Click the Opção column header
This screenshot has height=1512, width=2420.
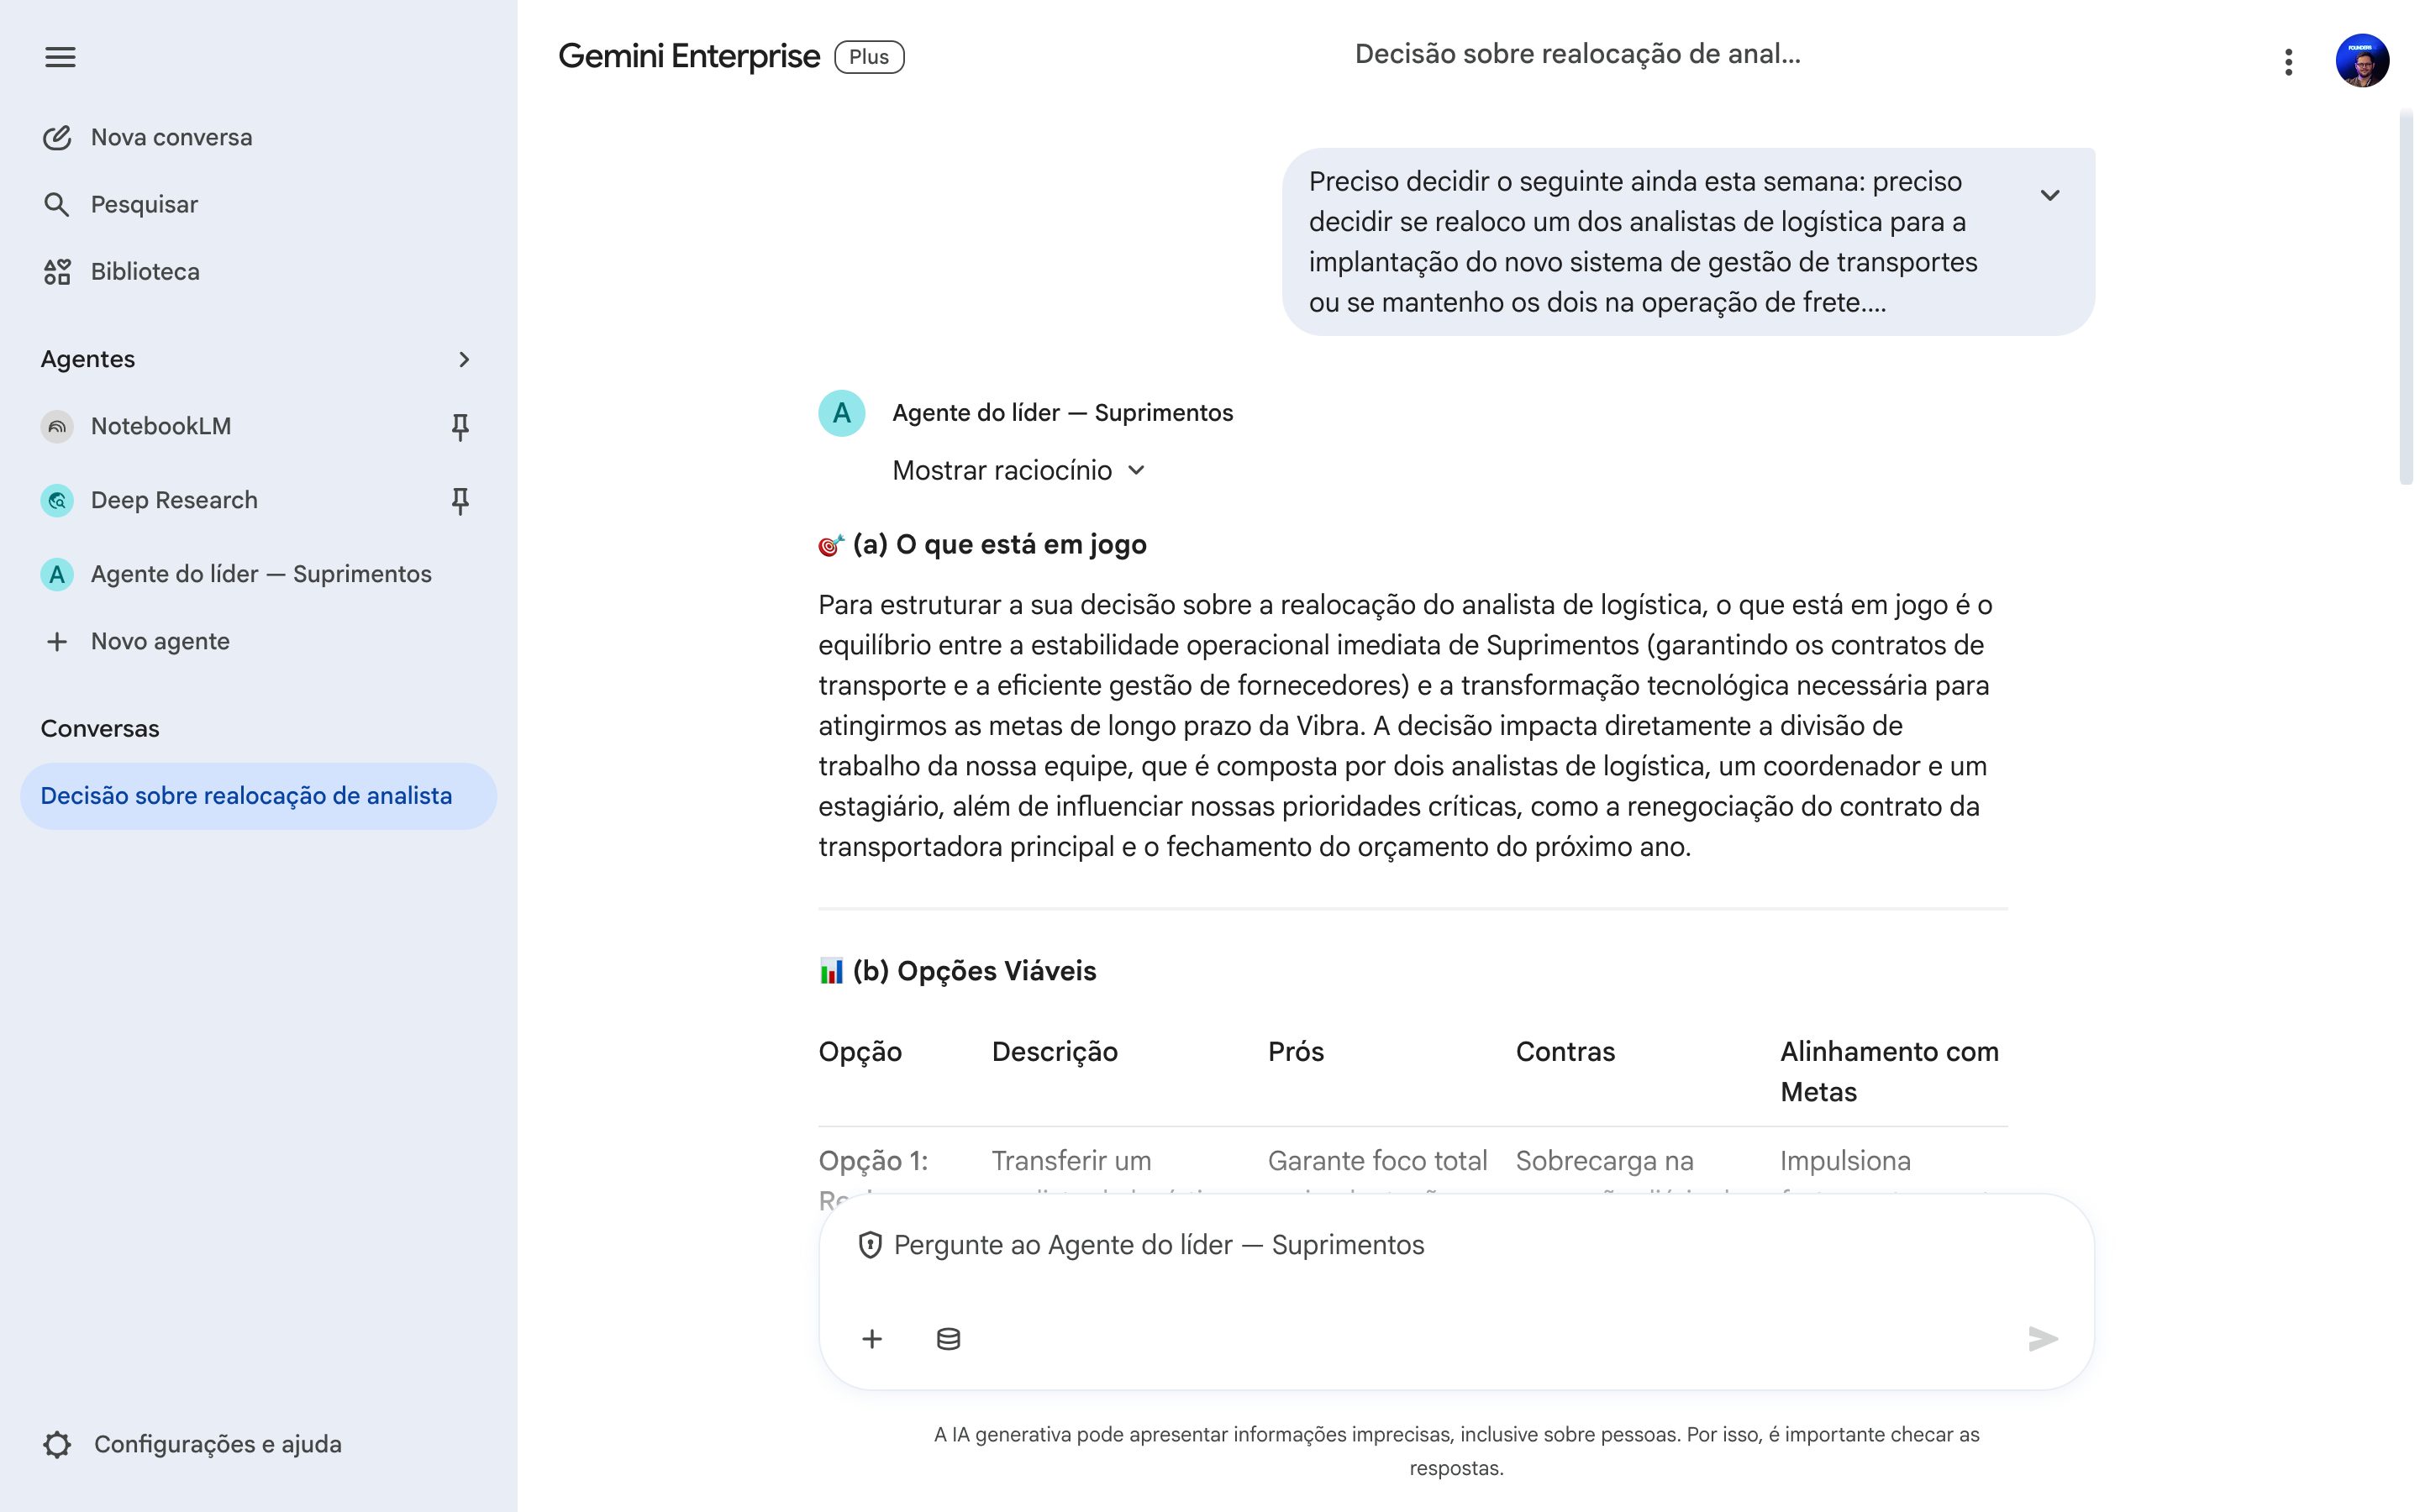[x=860, y=1051]
